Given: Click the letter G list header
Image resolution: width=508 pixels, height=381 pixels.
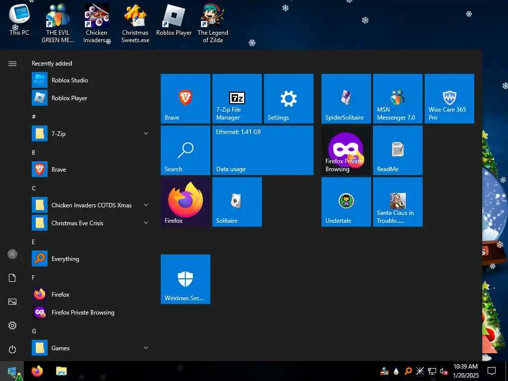Looking at the screenshot, I should (x=34, y=331).
